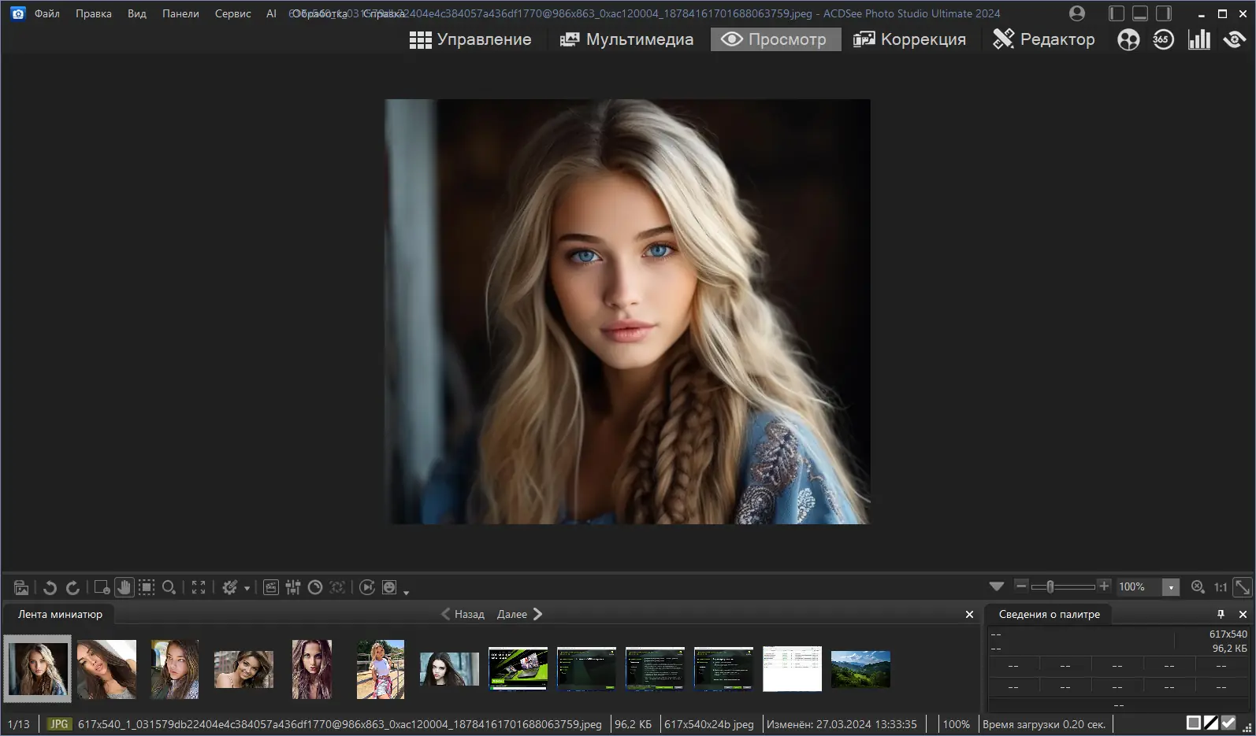Screen dimensions: 1256x736
Task: Open the People mode icon
Action: pos(1128,39)
